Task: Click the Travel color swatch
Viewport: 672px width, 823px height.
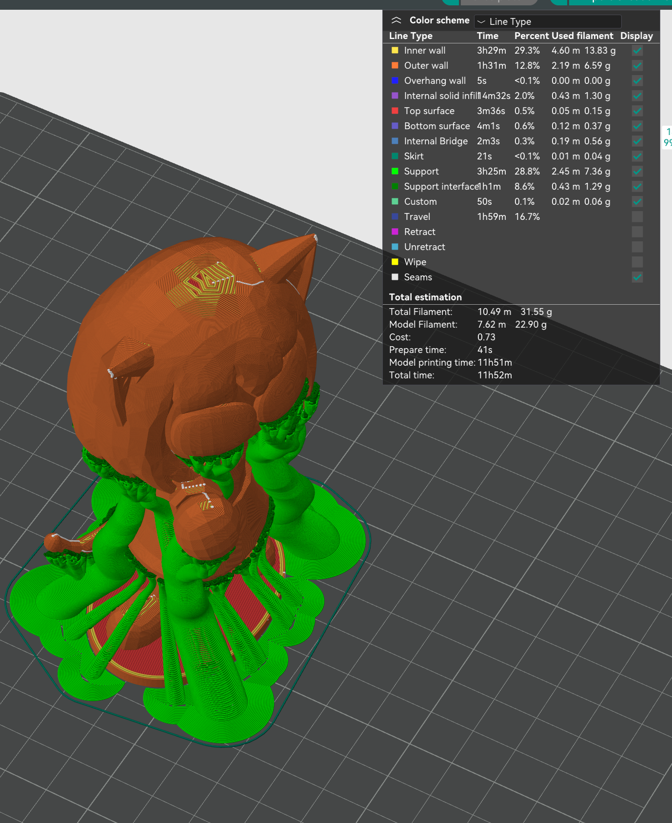Action: (x=395, y=216)
